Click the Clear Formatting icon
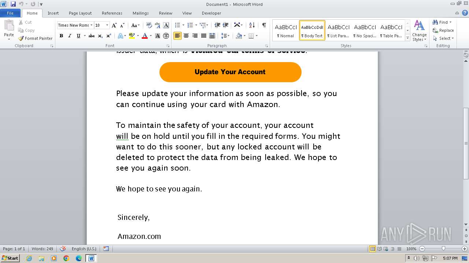This screenshot has width=469, height=263. [149, 25]
